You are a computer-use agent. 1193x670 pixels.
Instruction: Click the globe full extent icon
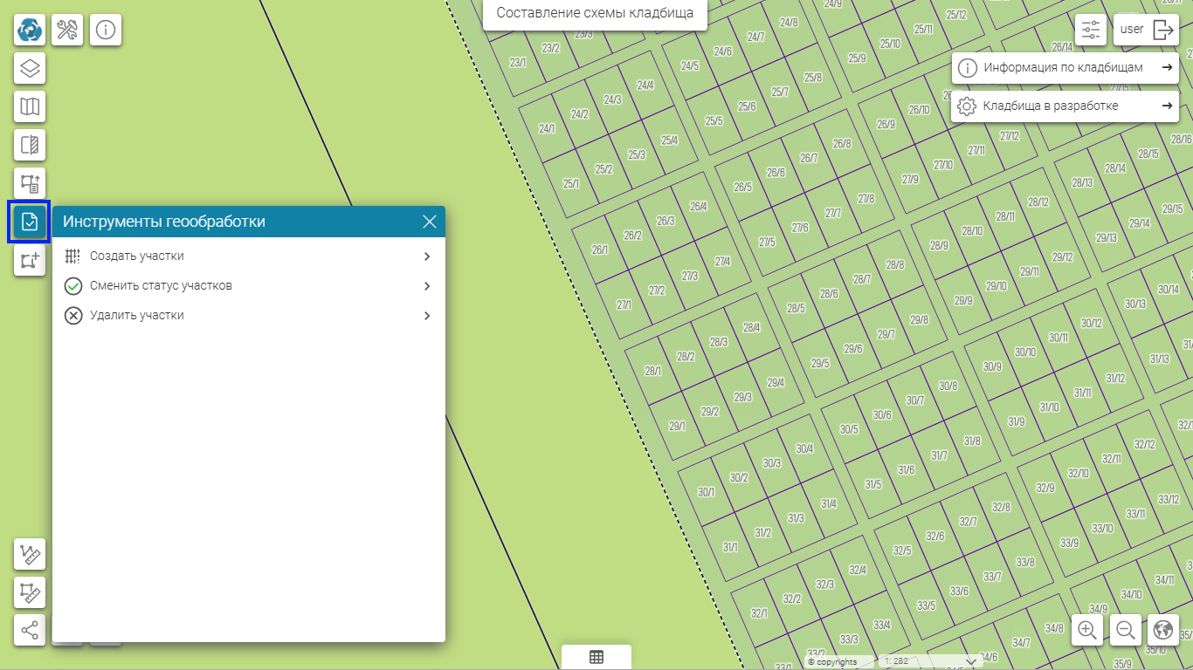(1163, 630)
